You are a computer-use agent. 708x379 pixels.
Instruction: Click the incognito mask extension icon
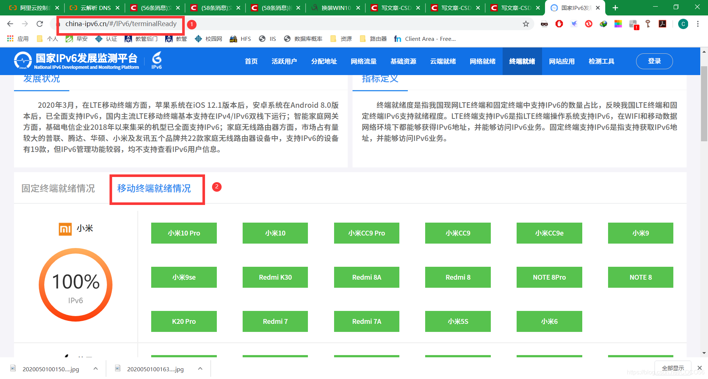click(545, 24)
